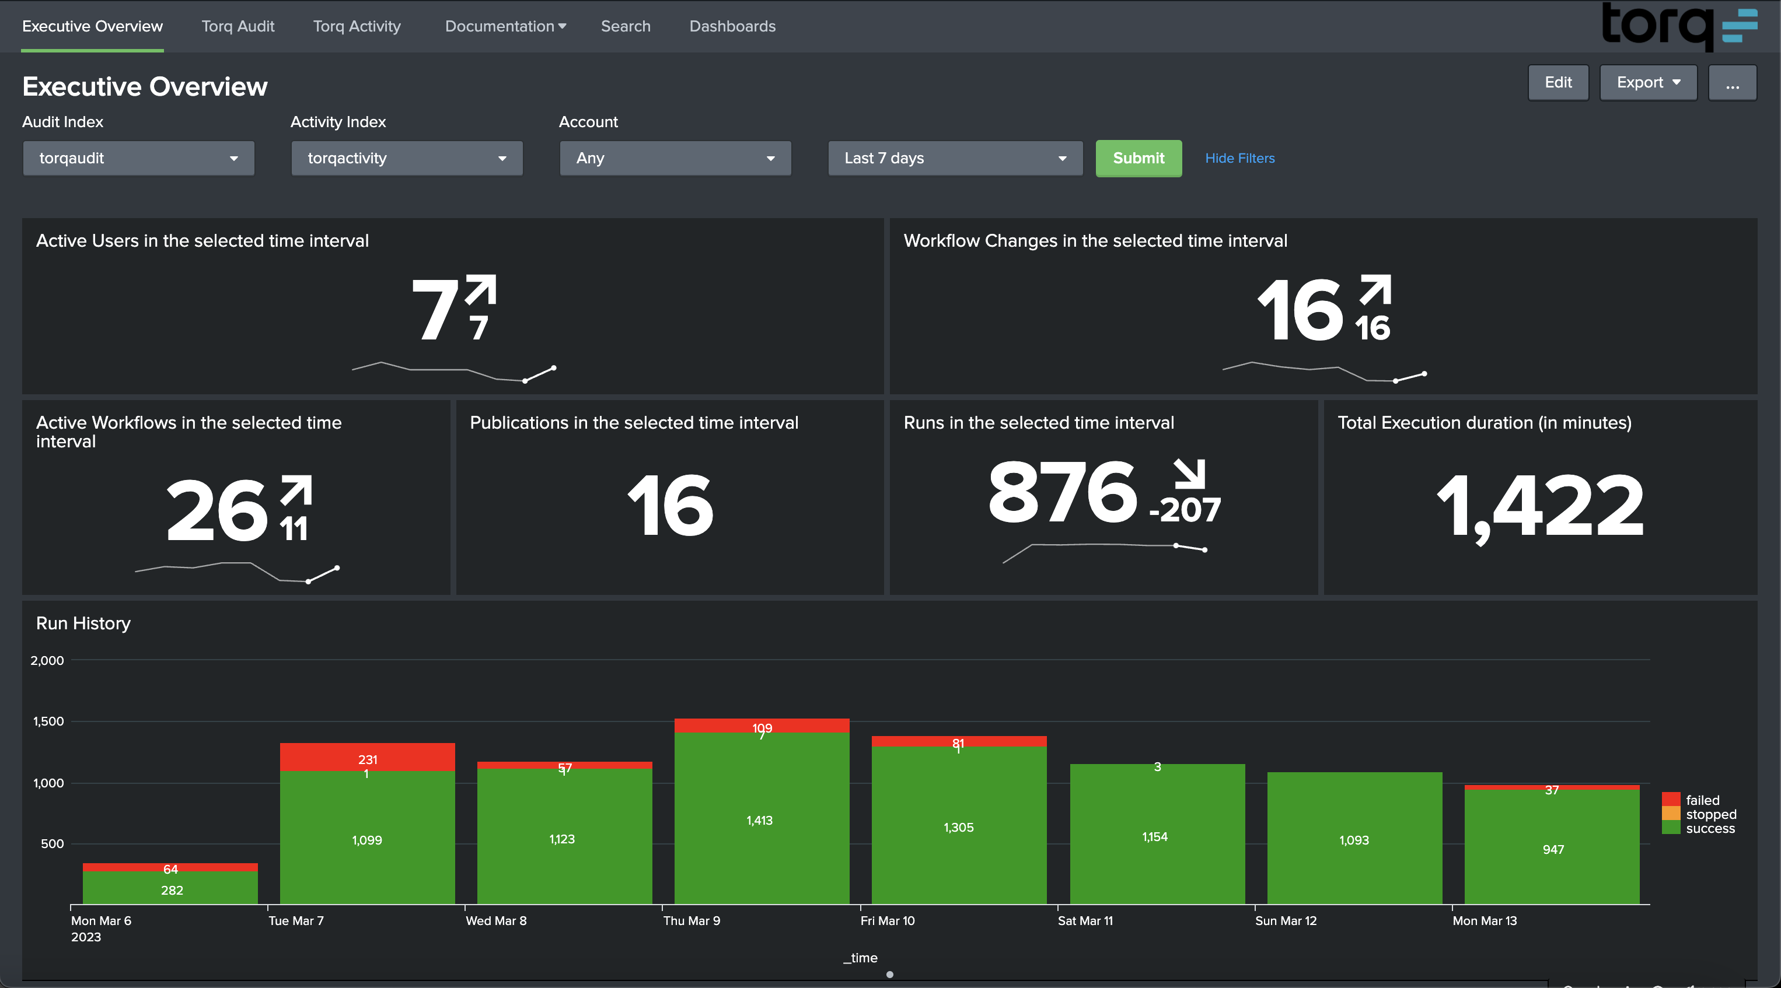Click the Runs delta value -207
The height and width of the screenshot is (988, 1781).
[x=1185, y=510]
